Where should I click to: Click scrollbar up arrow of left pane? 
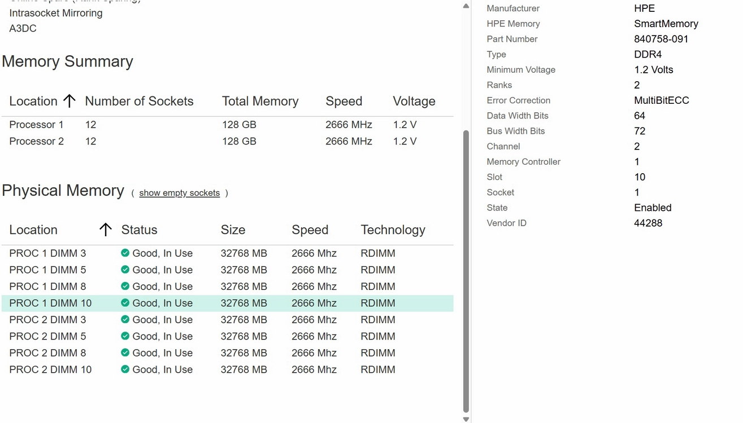(x=466, y=6)
